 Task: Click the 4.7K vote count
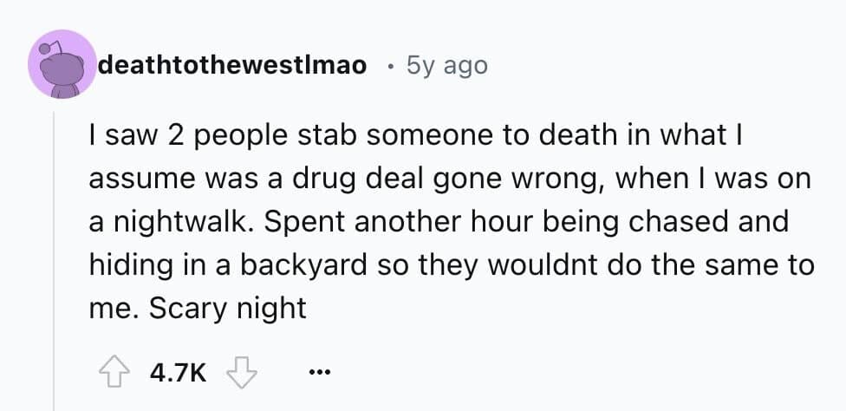coord(178,373)
